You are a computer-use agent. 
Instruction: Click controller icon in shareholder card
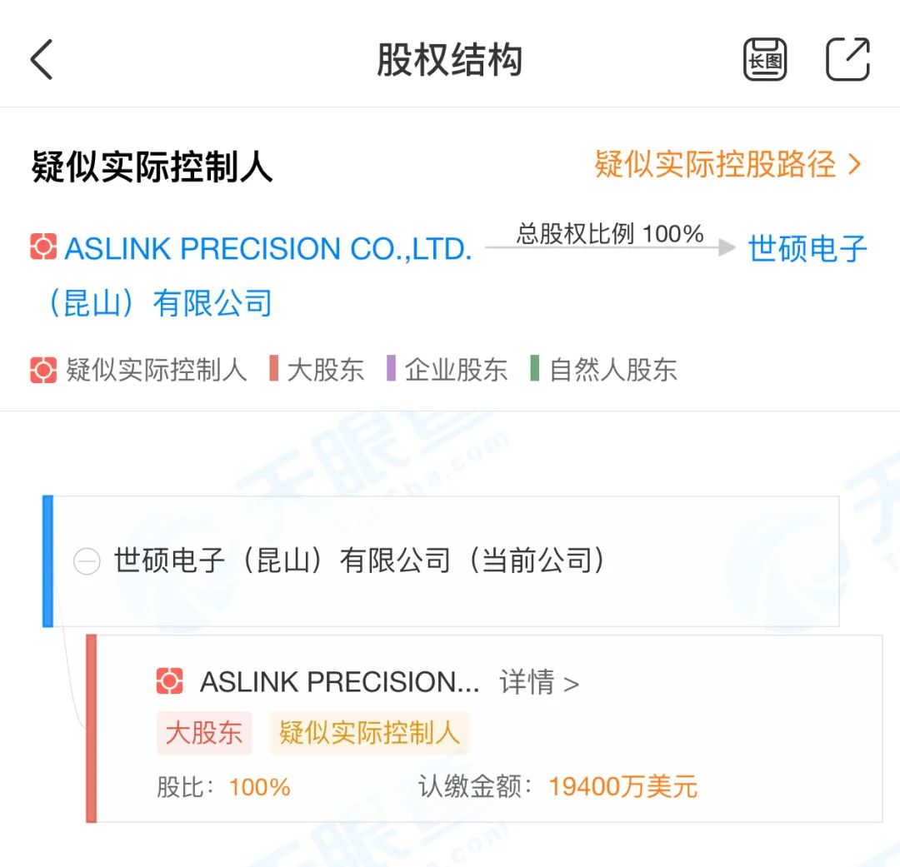coord(170,682)
